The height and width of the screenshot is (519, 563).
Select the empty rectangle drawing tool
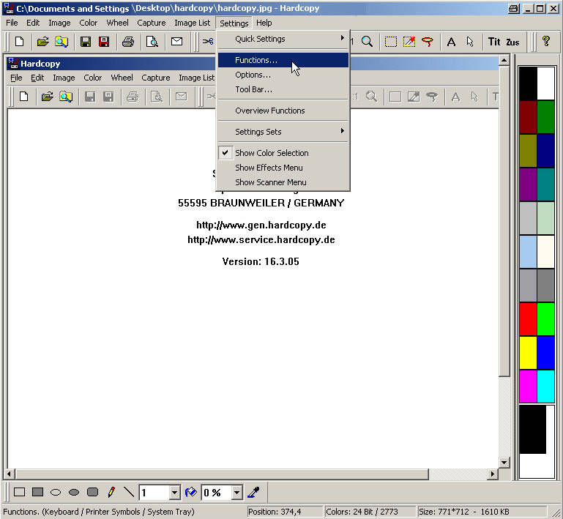click(x=19, y=492)
